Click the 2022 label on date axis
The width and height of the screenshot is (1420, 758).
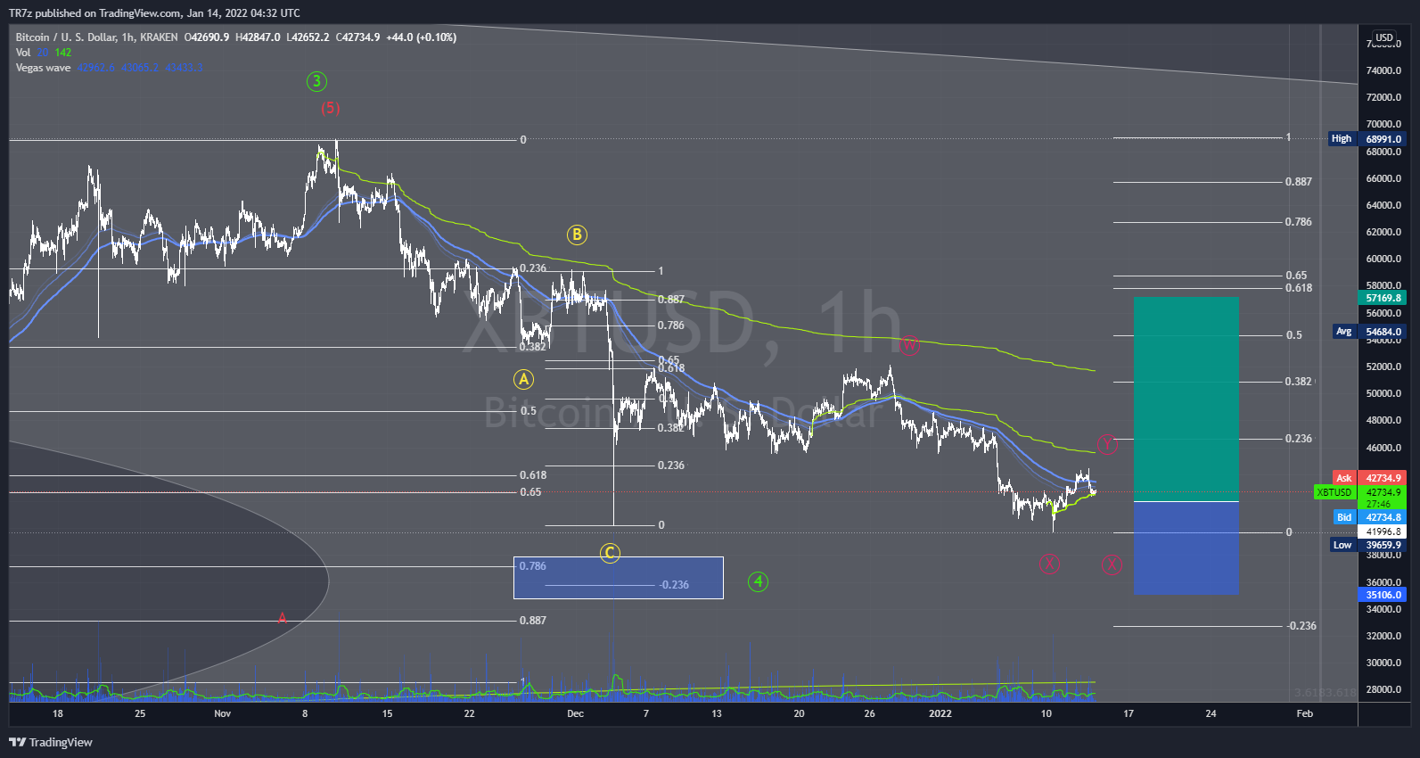point(940,713)
